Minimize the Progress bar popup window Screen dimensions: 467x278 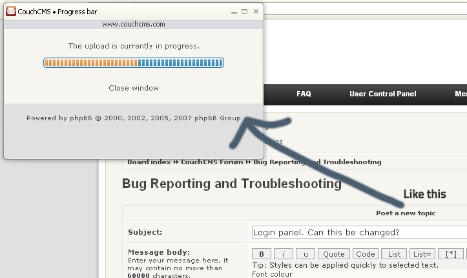click(x=234, y=12)
